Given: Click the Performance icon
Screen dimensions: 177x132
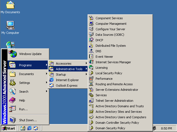Looking at the screenshot, I should point(91,79).
